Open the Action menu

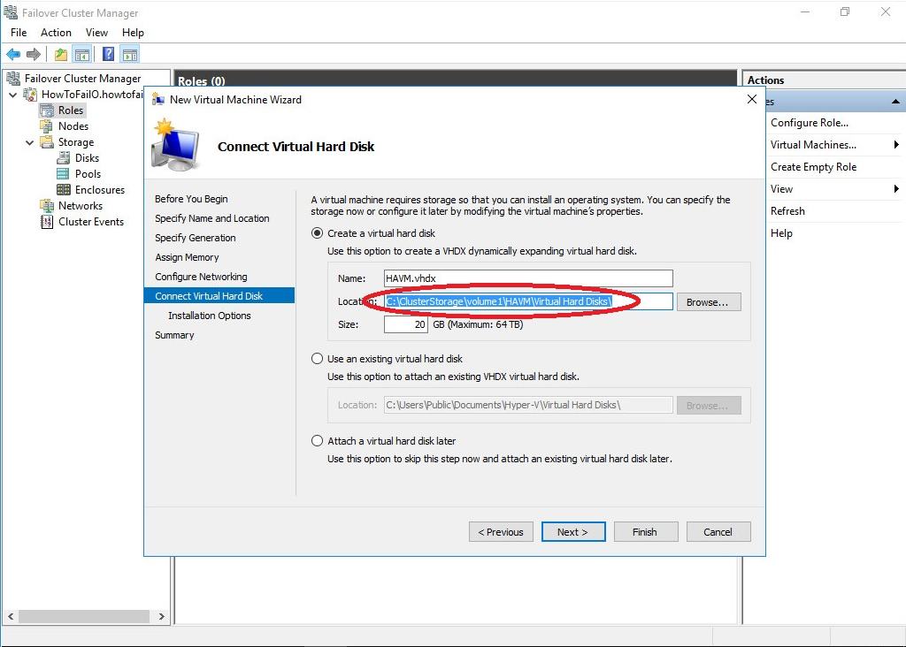pyautogui.click(x=56, y=33)
